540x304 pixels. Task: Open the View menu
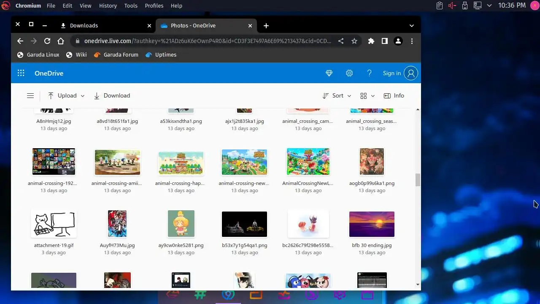click(86, 5)
